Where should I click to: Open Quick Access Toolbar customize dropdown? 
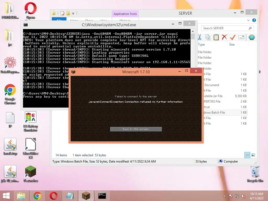click(x=73, y=13)
